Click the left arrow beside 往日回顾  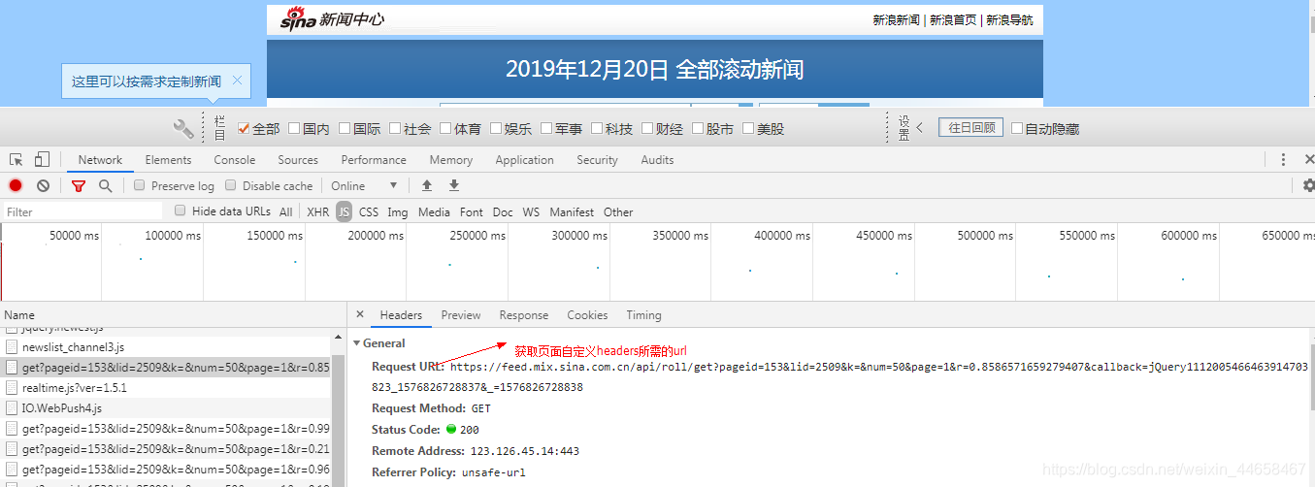pyautogui.click(x=920, y=128)
